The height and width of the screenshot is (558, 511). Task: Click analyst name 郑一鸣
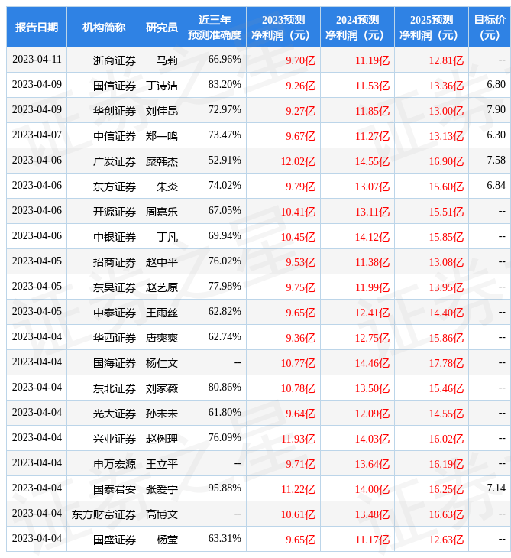162,136
